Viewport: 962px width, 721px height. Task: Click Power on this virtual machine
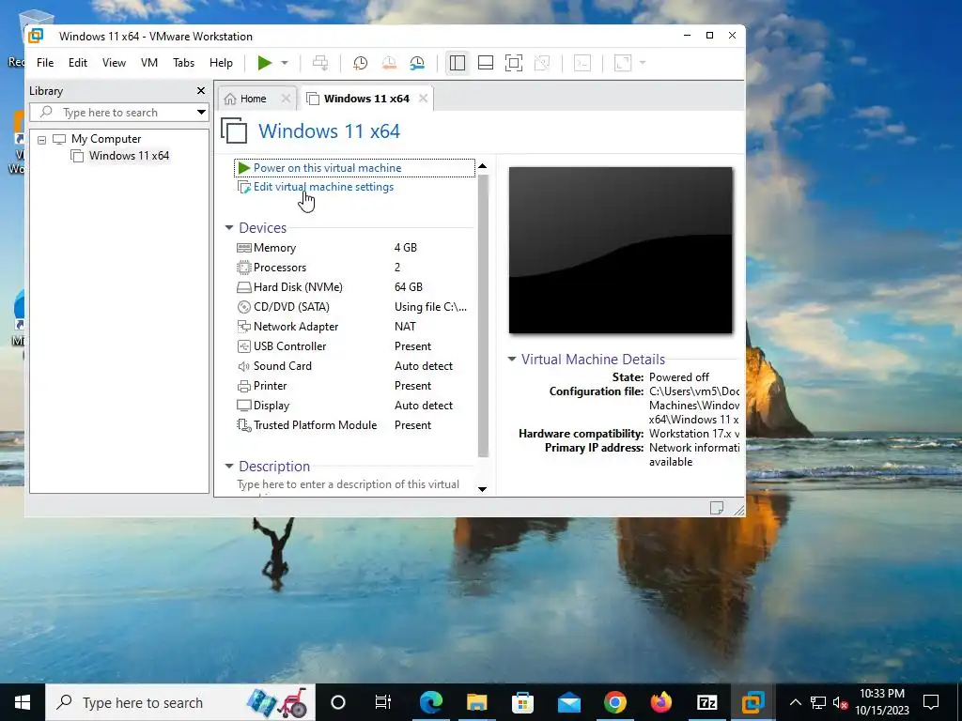click(x=327, y=168)
